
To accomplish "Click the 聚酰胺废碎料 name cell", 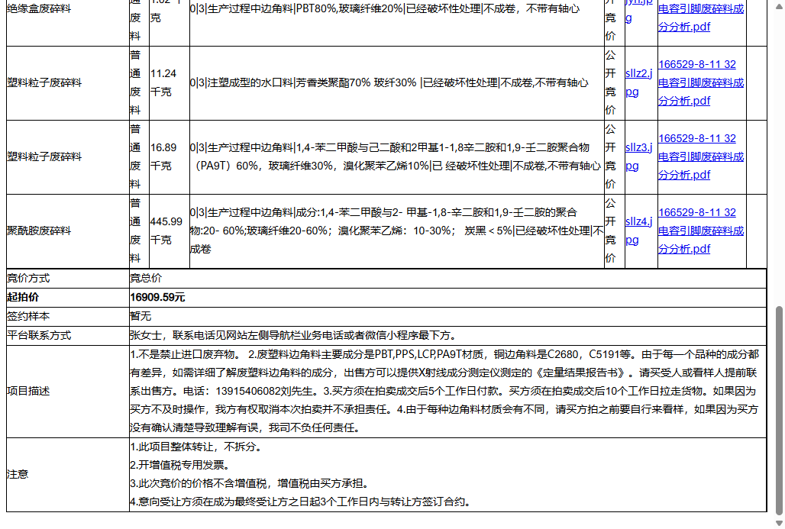I will pos(68,231).
